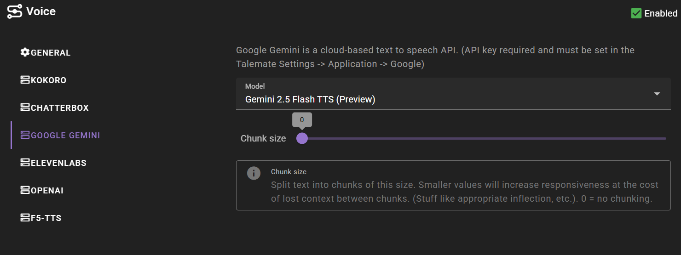This screenshot has height=255, width=681.
Task: Click the server icon next to ElevenLabs
Action: pyautogui.click(x=25, y=163)
